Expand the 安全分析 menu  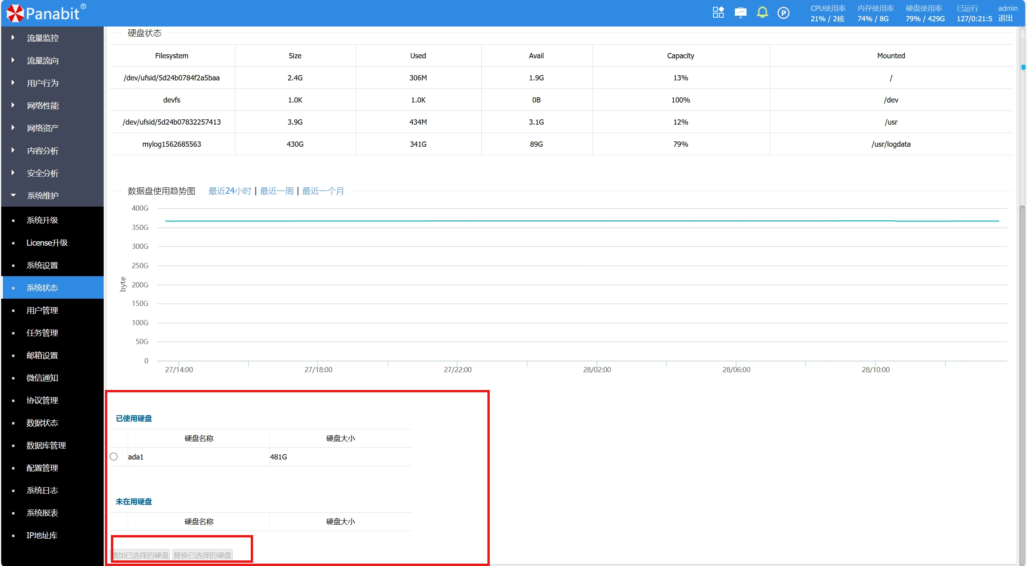pyautogui.click(x=52, y=173)
